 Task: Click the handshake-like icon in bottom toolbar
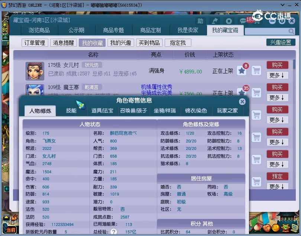point(266,228)
